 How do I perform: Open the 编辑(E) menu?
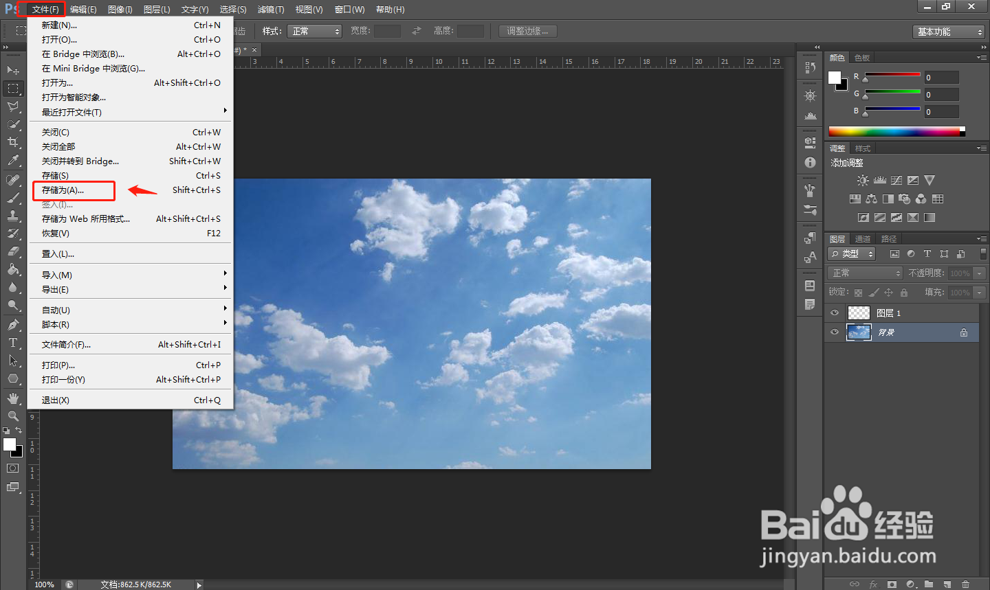(x=83, y=10)
